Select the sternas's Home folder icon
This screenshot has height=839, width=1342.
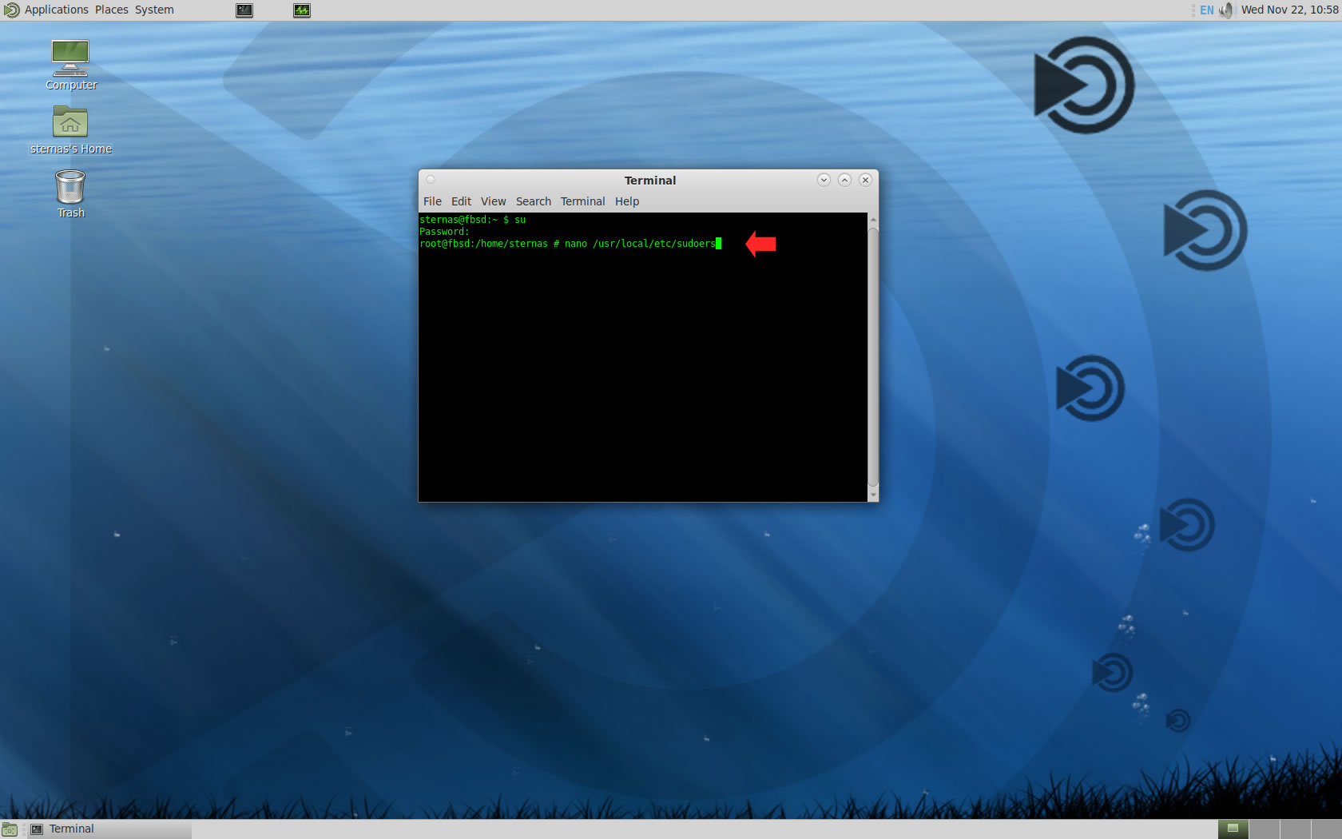[x=70, y=123]
